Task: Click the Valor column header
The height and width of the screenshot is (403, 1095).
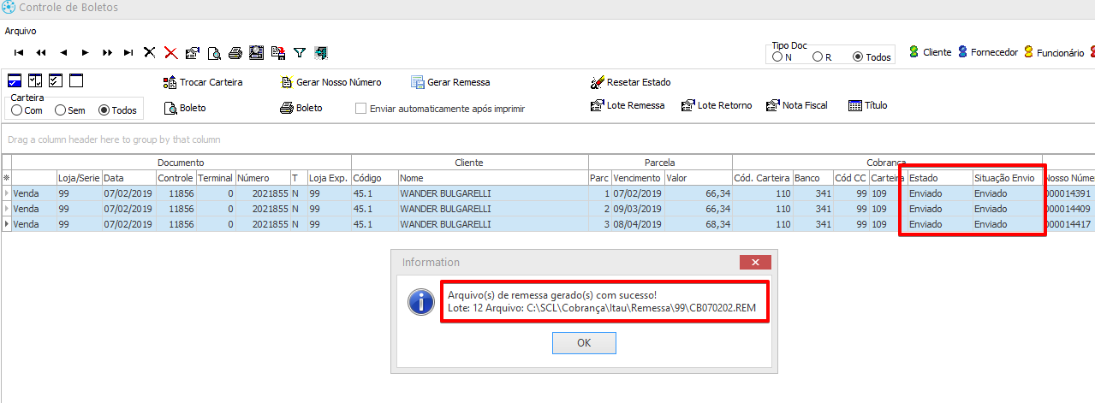Action: click(698, 178)
